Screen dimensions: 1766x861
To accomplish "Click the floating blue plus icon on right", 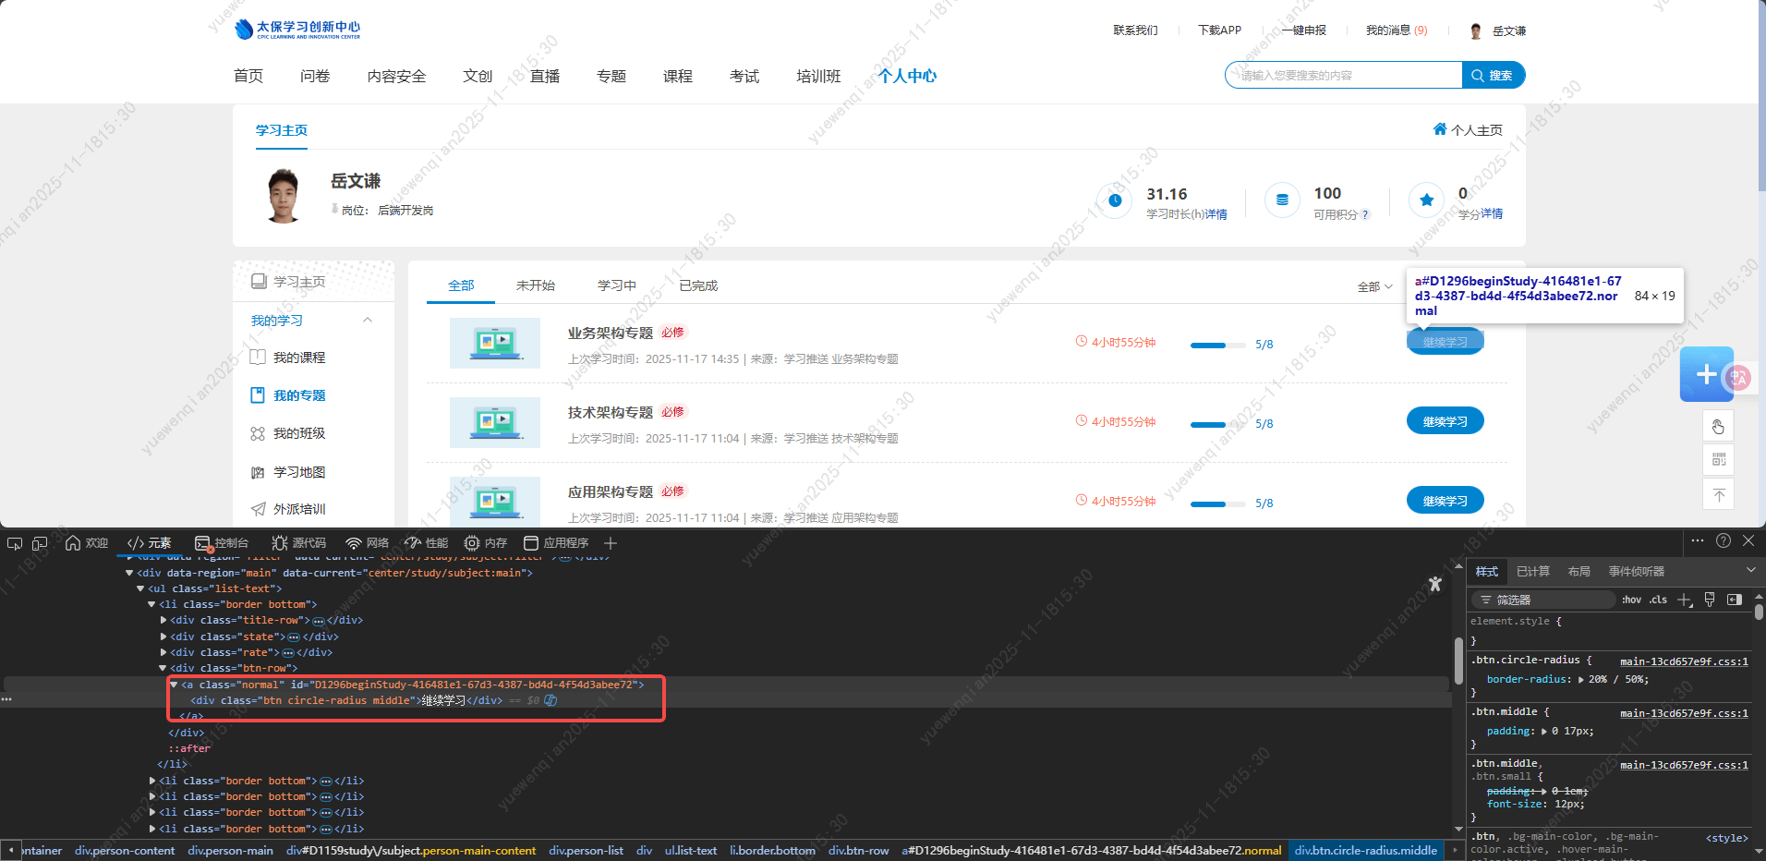I will (1705, 374).
